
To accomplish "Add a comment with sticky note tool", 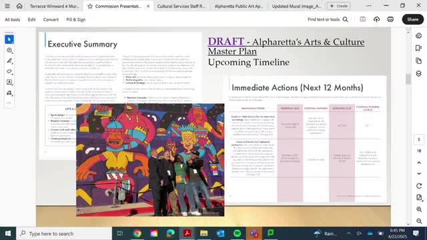I will (x=9, y=51).
